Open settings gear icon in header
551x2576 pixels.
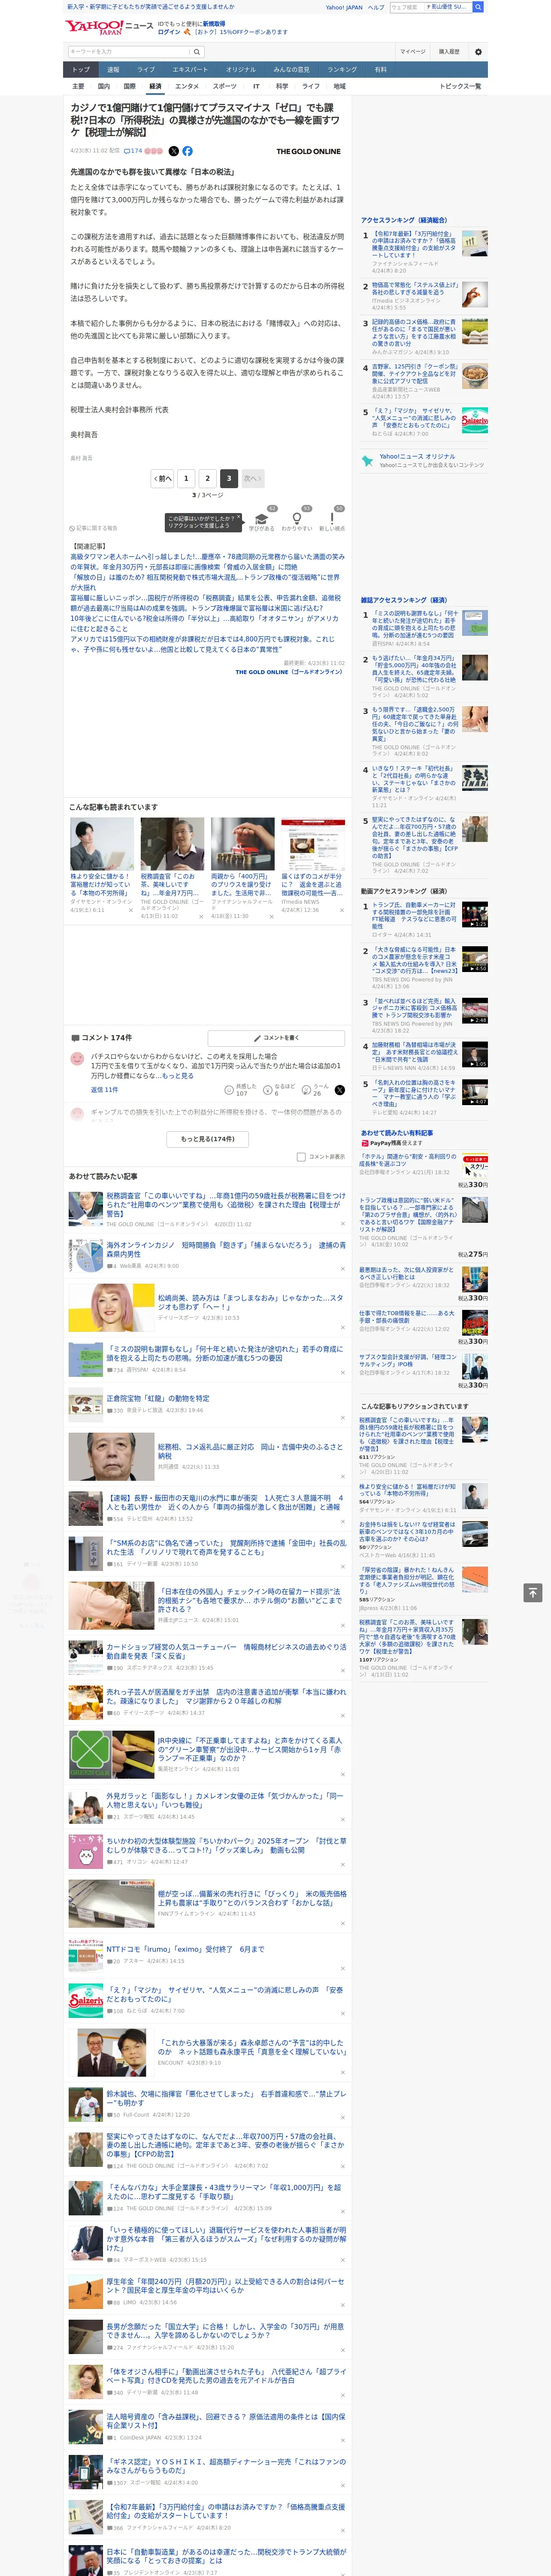[478, 52]
